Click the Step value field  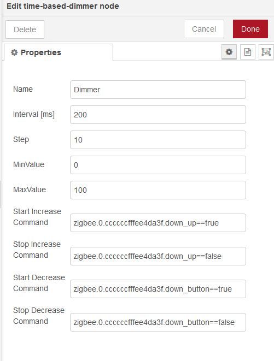(158, 140)
